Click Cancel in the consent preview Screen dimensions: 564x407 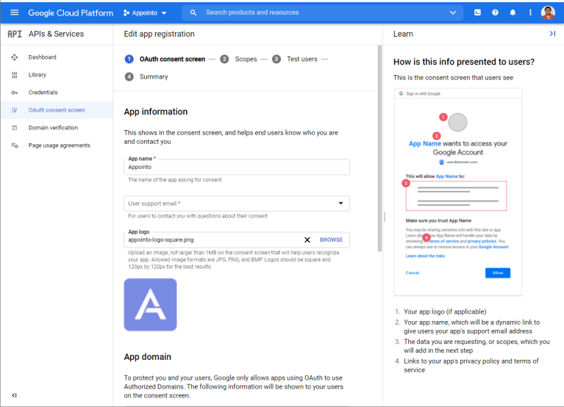[413, 273]
